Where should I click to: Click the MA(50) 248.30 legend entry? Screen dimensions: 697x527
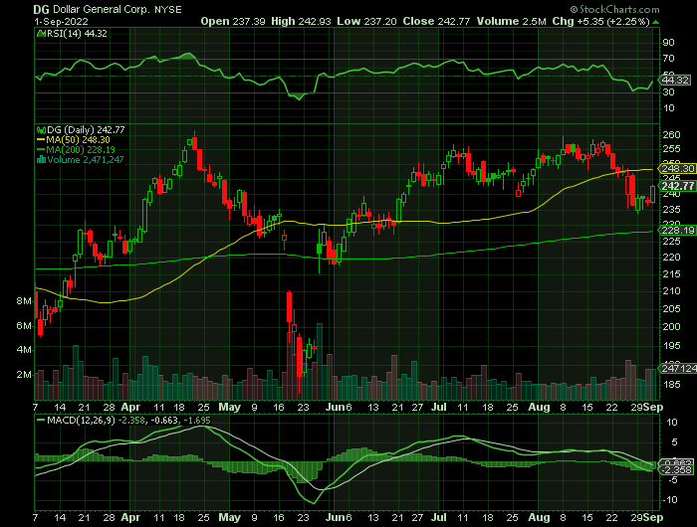[x=79, y=140]
